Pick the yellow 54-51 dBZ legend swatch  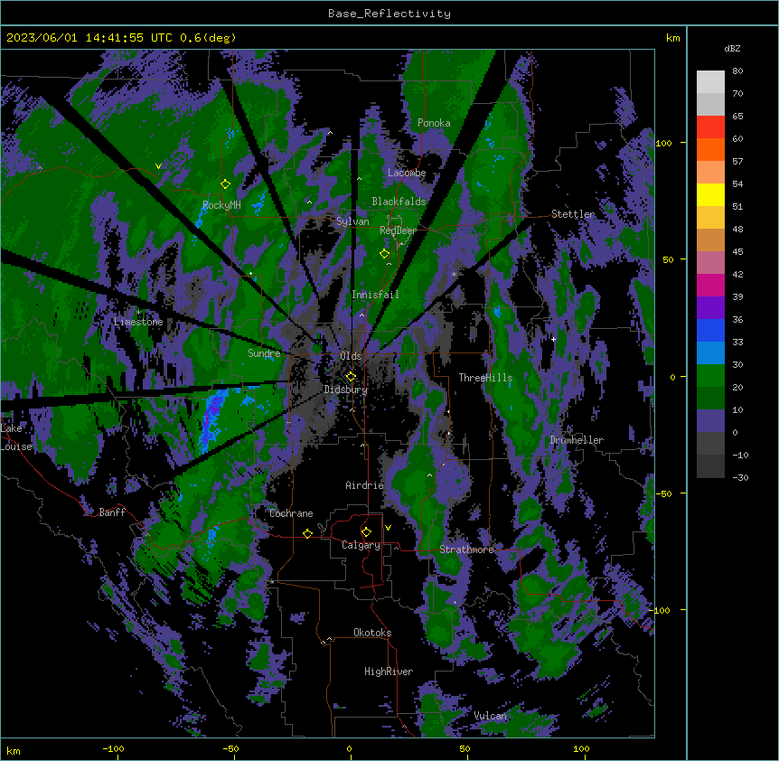click(x=710, y=194)
